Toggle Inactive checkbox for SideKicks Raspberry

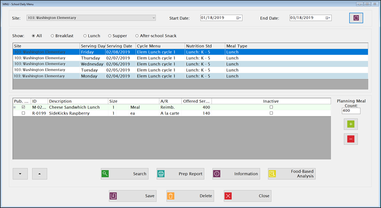pos(271,113)
